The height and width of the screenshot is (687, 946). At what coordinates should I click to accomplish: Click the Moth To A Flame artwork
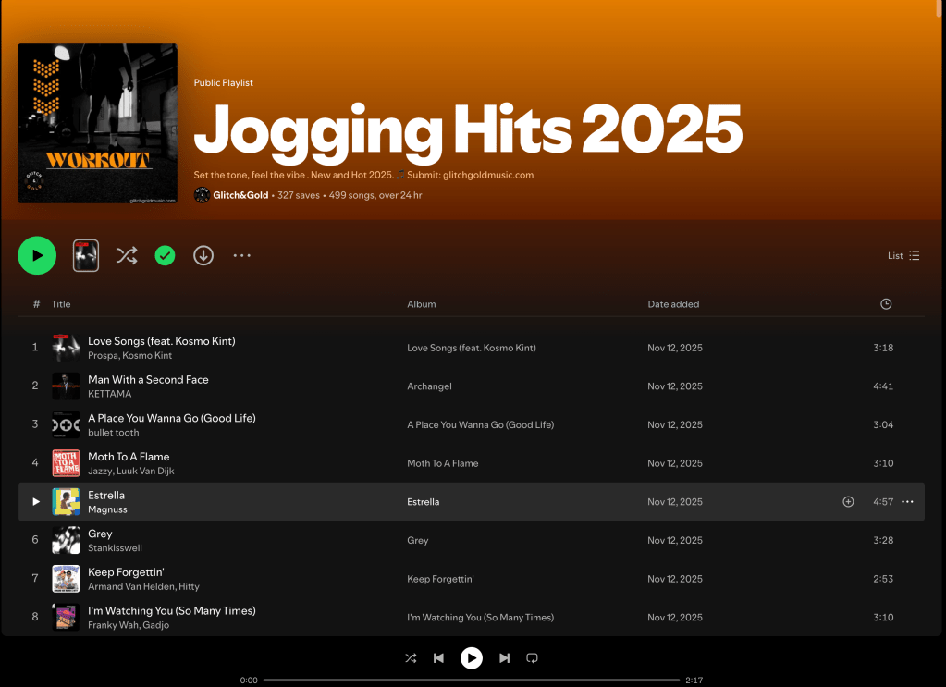[x=66, y=463]
